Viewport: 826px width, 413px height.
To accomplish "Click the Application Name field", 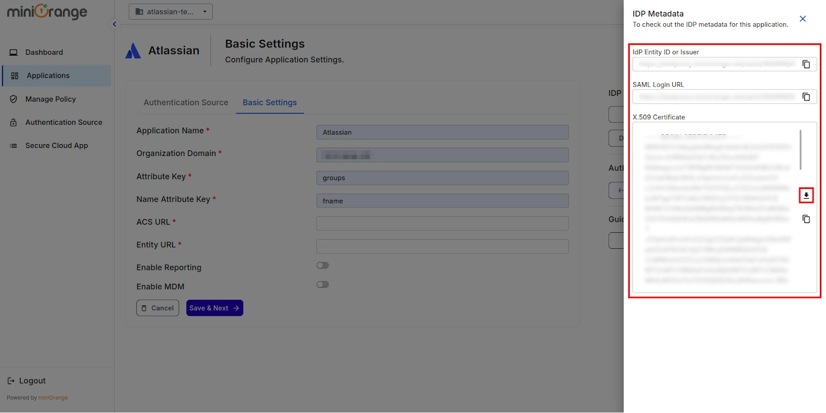I will click(x=442, y=132).
